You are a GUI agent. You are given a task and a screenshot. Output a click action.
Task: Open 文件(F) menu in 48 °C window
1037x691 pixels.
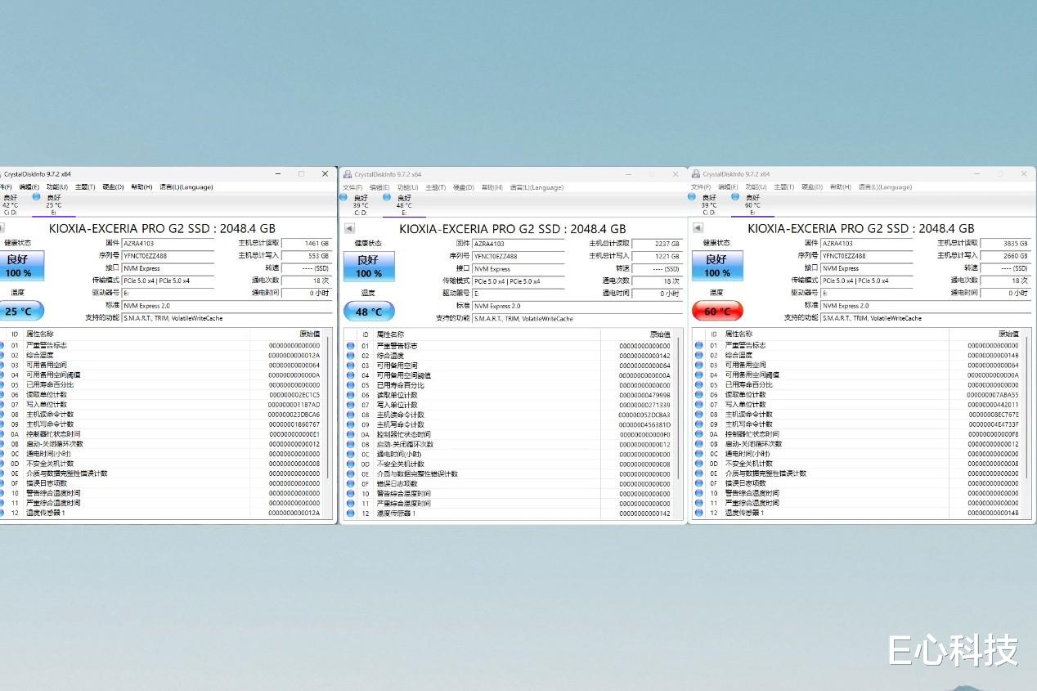[353, 187]
